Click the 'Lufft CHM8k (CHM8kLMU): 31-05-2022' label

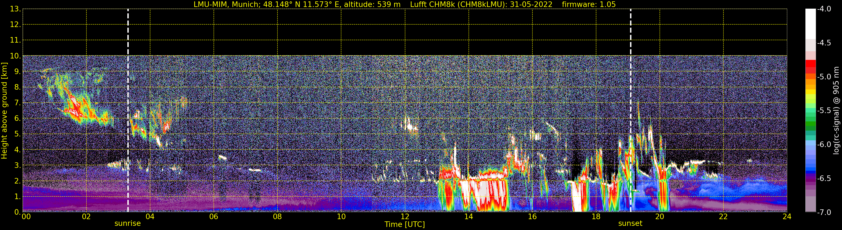pos(481,4)
